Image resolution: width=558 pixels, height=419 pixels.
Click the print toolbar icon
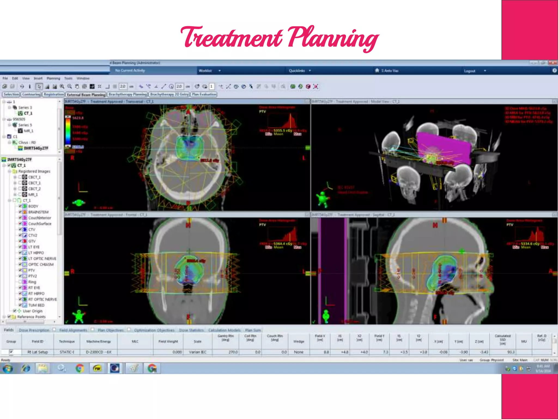coord(22,86)
